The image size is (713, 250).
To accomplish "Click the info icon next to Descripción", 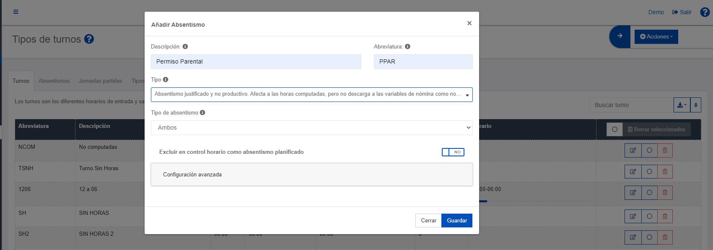I will 185,47.
